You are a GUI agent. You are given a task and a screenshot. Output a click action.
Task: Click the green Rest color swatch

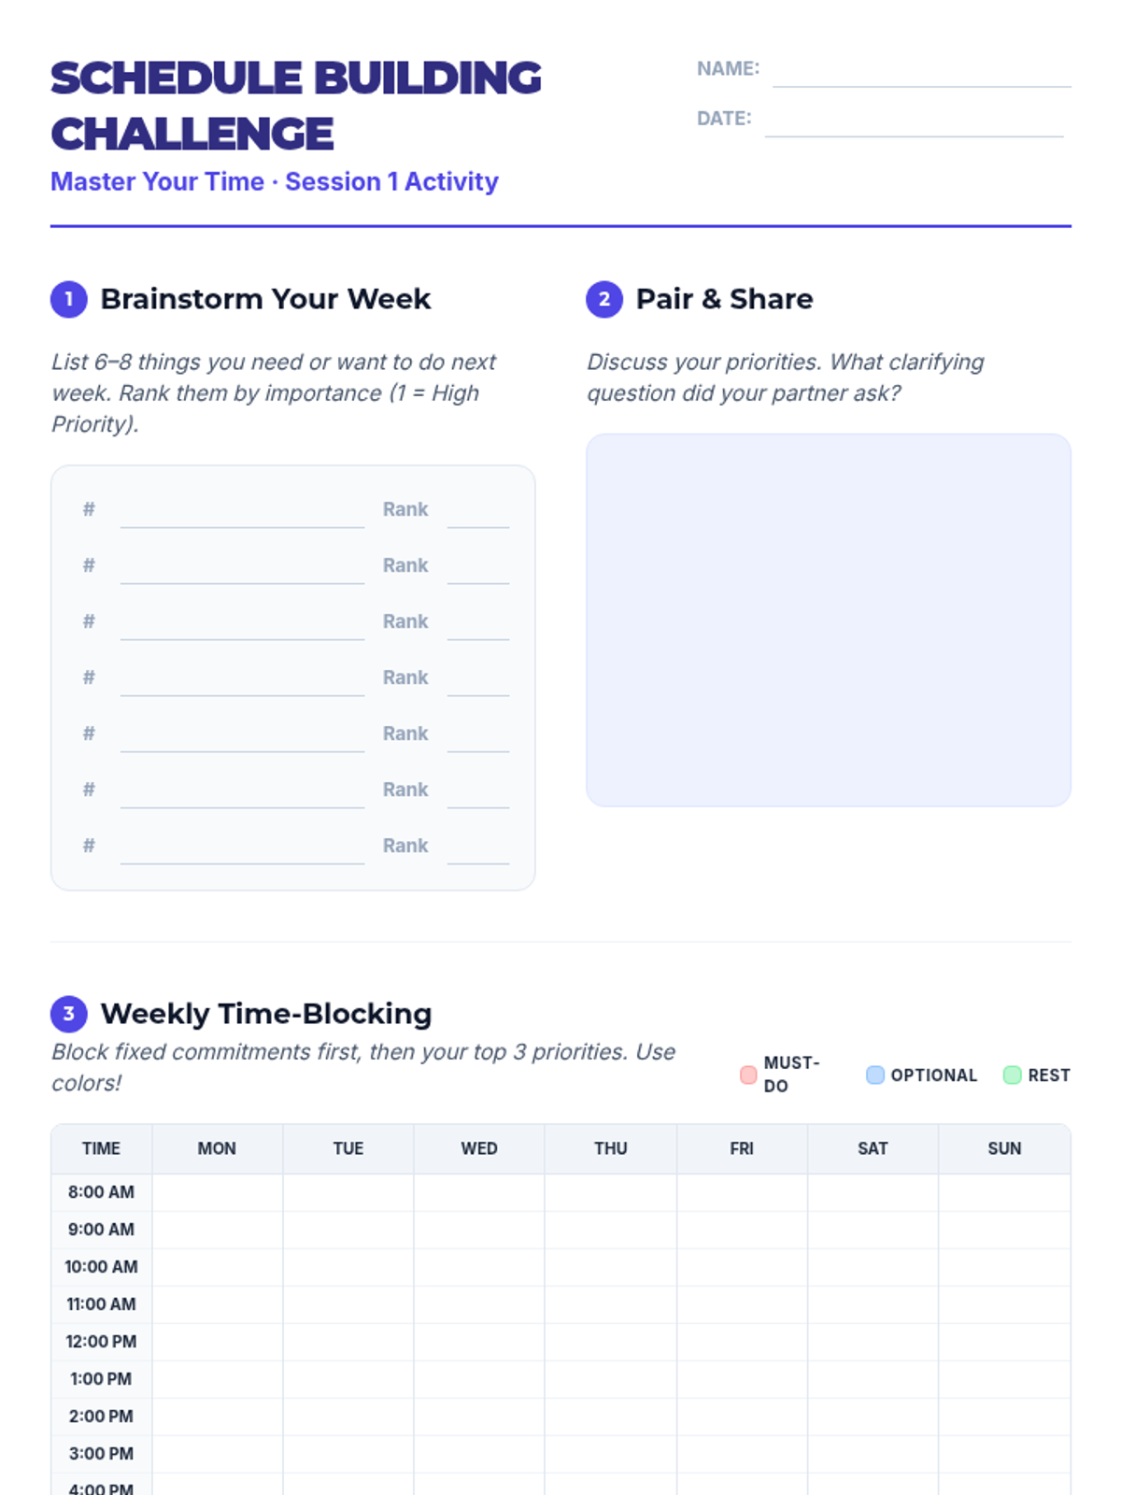point(1012,1075)
